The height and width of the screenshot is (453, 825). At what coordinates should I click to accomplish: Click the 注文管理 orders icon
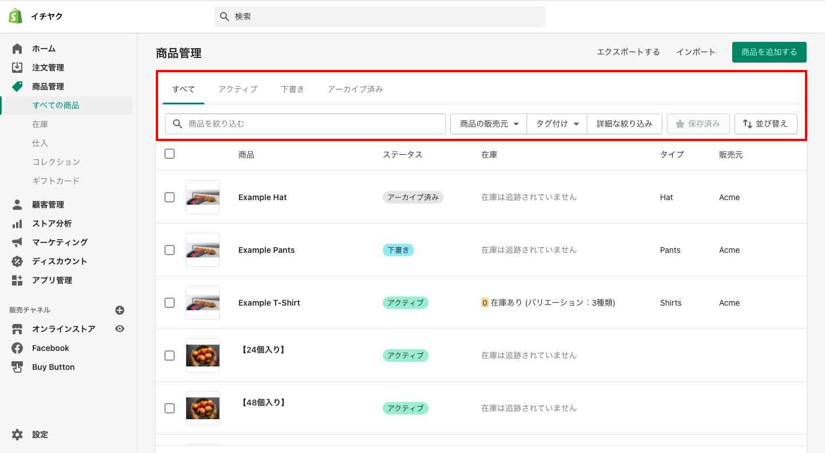tap(17, 68)
